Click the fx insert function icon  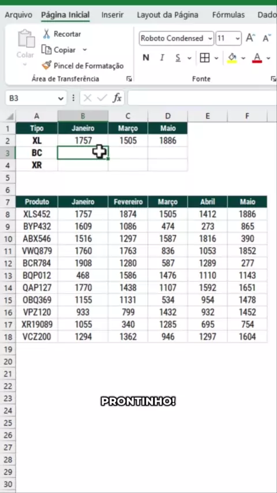[117, 98]
